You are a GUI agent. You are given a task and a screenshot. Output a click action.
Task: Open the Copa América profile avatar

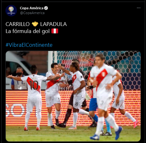[x=11, y=11]
